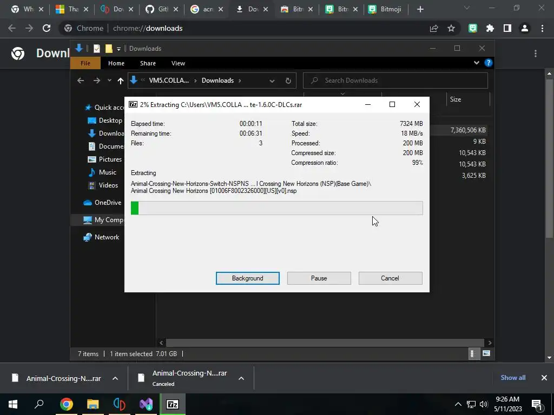Open Chrome profile icon
The width and height of the screenshot is (554, 415).
point(525,28)
